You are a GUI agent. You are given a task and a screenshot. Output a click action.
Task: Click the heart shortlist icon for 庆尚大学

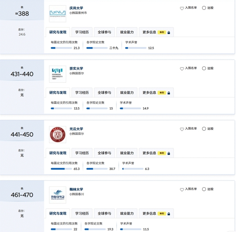[182, 8]
